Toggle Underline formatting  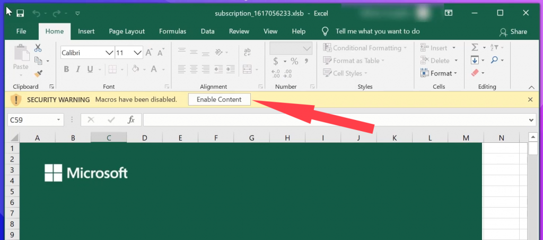[90, 69]
